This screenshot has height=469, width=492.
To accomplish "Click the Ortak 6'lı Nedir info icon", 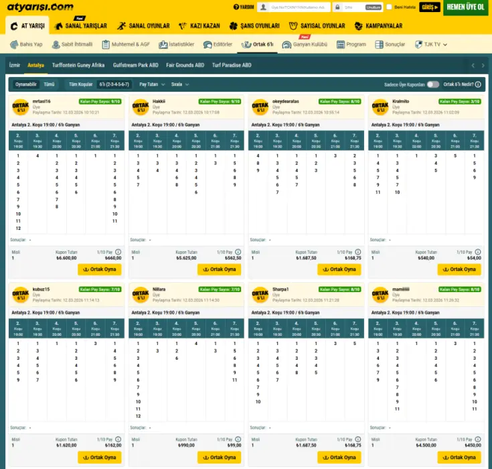I will (x=478, y=84).
